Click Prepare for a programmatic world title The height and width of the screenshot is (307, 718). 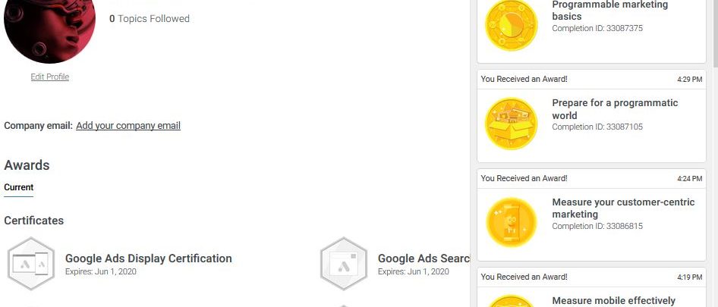point(615,109)
